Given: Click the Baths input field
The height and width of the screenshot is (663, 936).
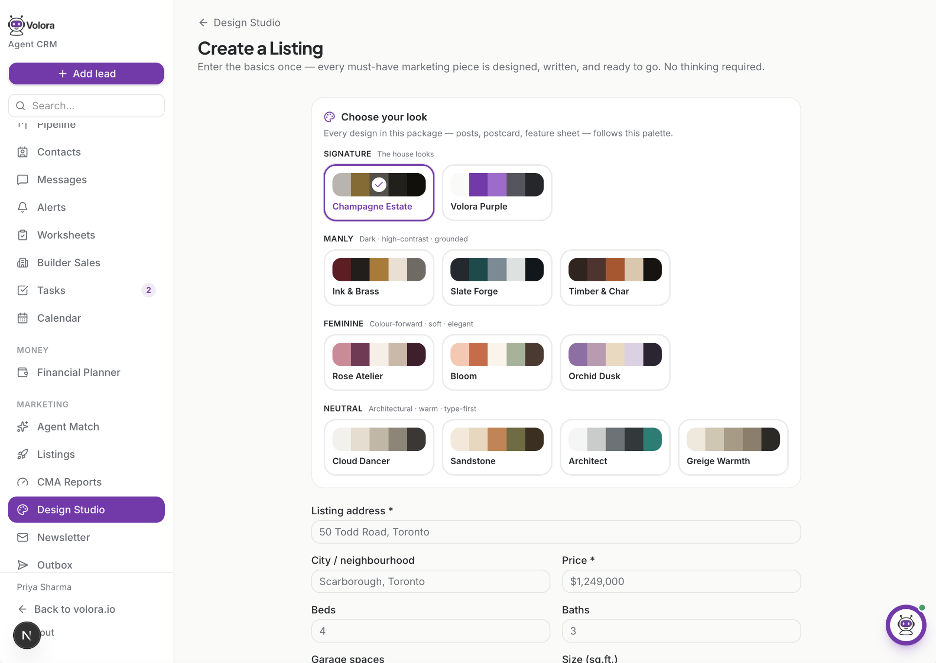Looking at the screenshot, I should pos(681,631).
